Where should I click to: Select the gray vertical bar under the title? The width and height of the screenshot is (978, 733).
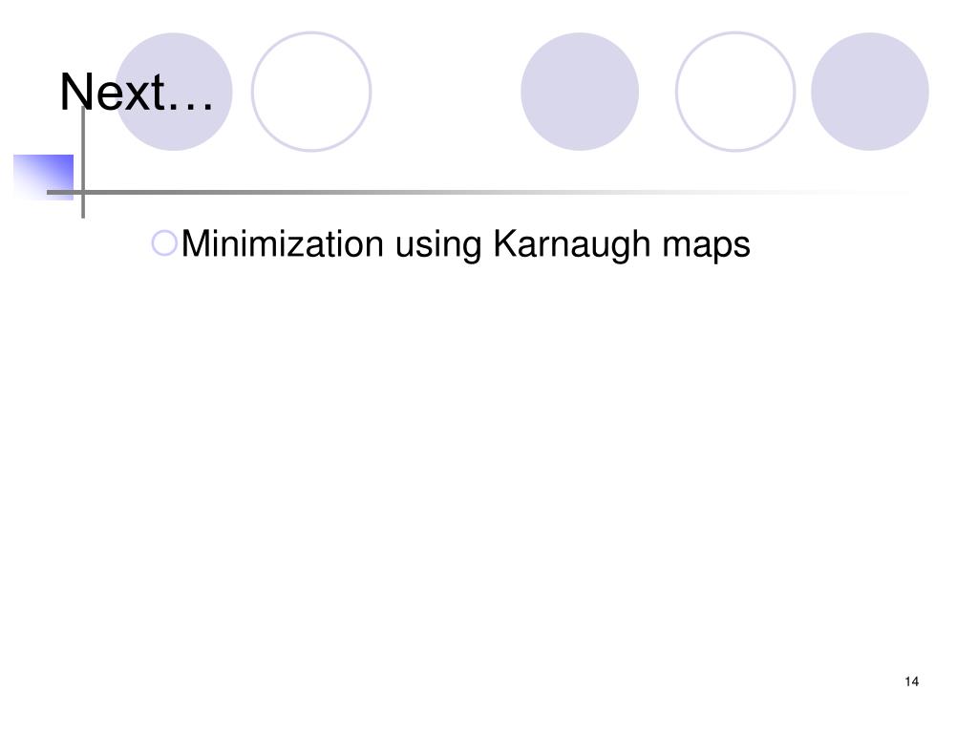click(83, 162)
